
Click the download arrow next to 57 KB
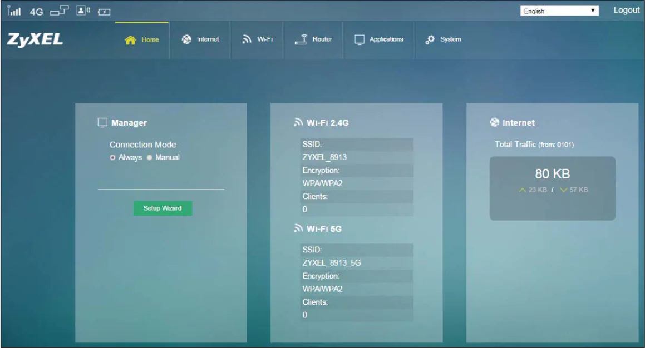coord(564,190)
